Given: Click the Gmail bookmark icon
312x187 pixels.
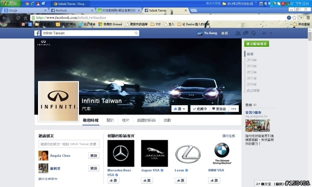Looking at the screenshot, I should pyautogui.click(x=24, y=24).
